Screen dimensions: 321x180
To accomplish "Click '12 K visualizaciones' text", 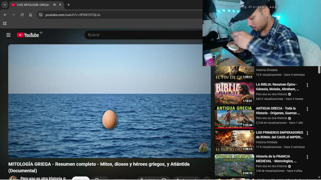I will [269, 75].
